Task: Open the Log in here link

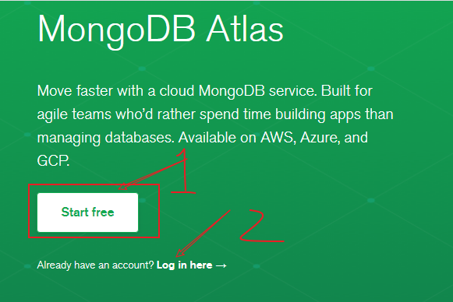Action: click(x=184, y=265)
